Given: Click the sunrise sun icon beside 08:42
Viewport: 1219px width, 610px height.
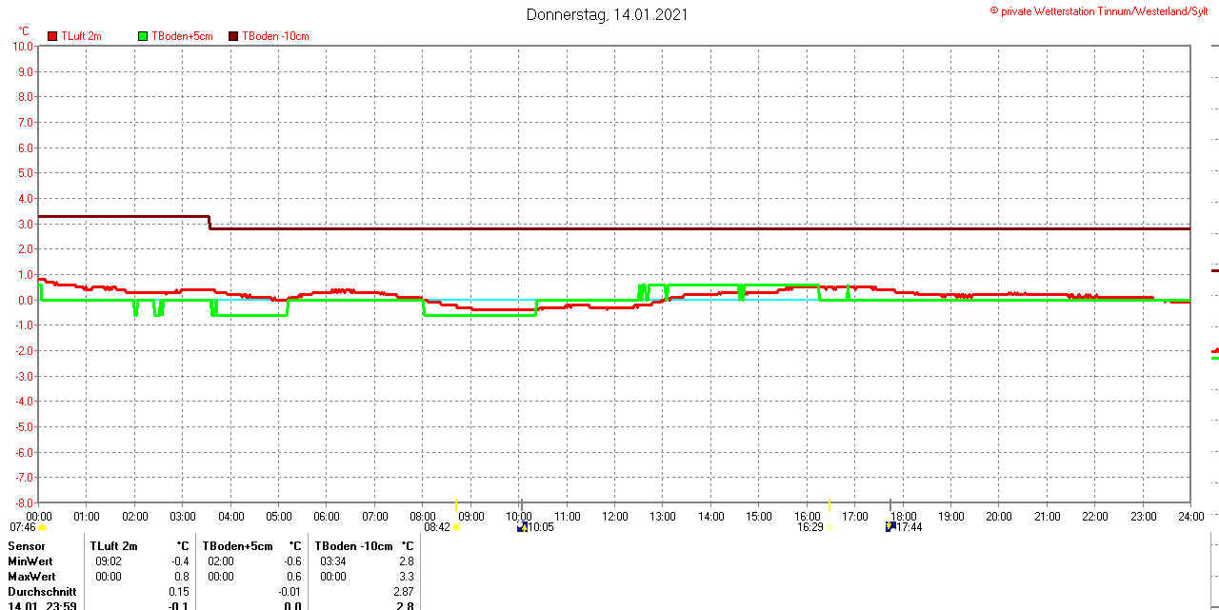Looking at the screenshot, I should click(456, 527).
